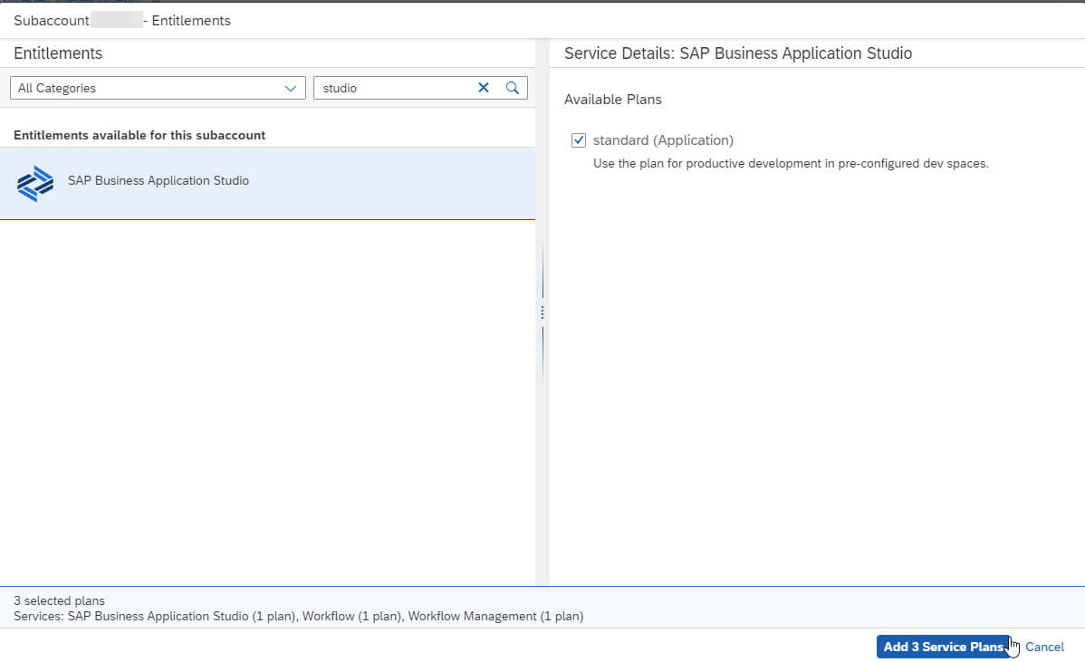The width and height of the screenshot is (1085, 662).
Task: Click the Available Plans label
Action: click(x=612, y=99)
